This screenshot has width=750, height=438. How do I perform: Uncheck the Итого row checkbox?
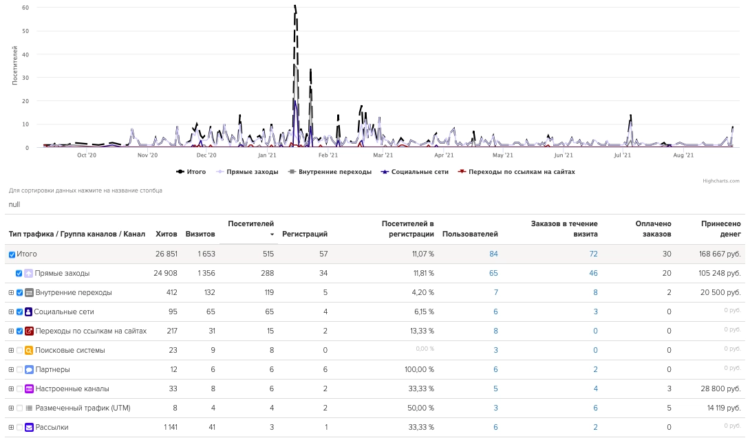coord(12,254)
